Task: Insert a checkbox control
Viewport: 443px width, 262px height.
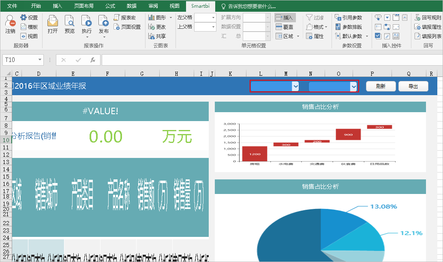Action: pos(378,36)
